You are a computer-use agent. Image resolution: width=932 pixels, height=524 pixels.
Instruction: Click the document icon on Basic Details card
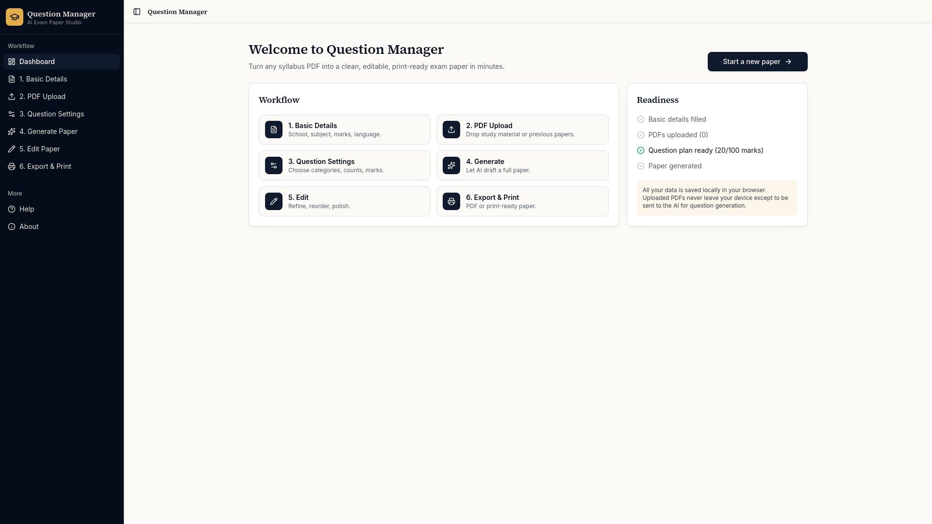[x=274, y=130]
